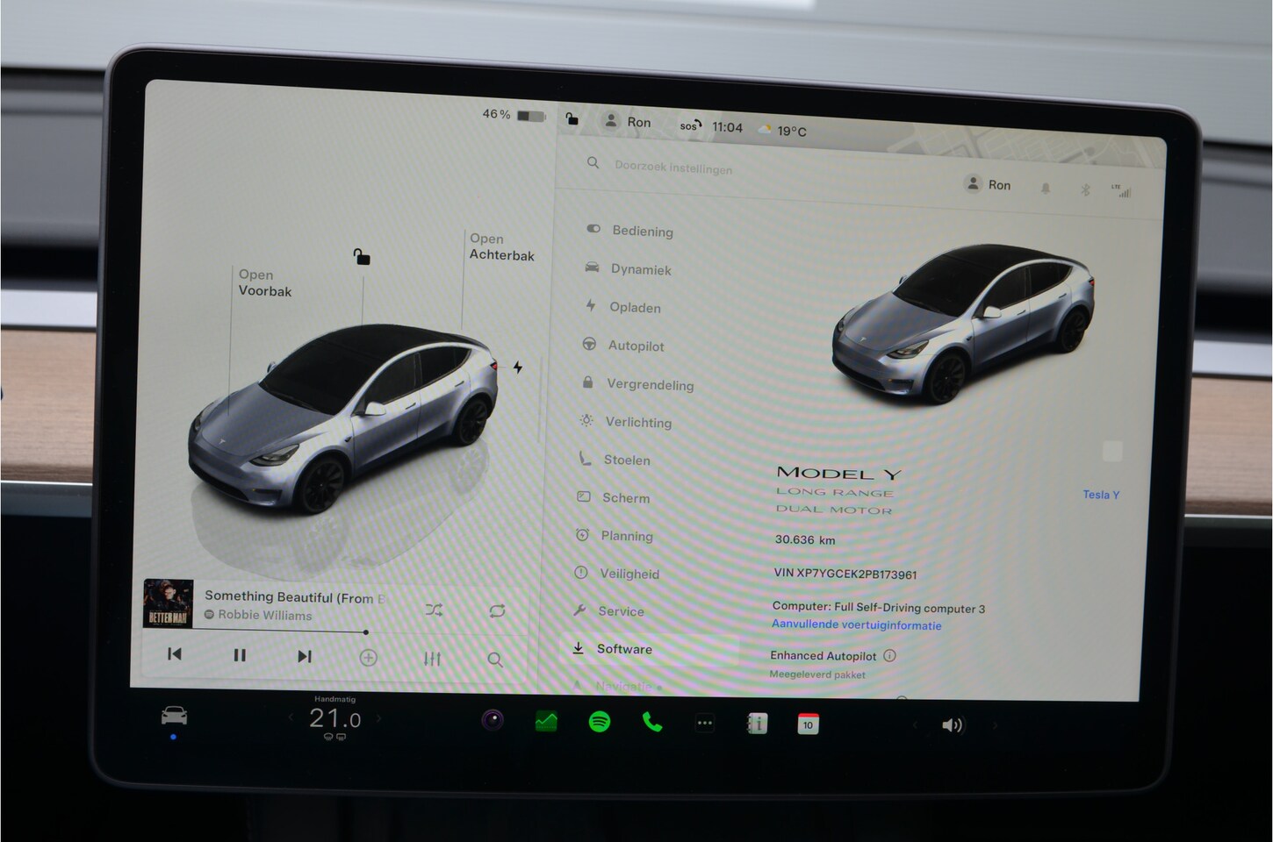Tap the charge port lightning icon
The height and width of the screenshot is (842, 1273).
[x=518, y=367]
